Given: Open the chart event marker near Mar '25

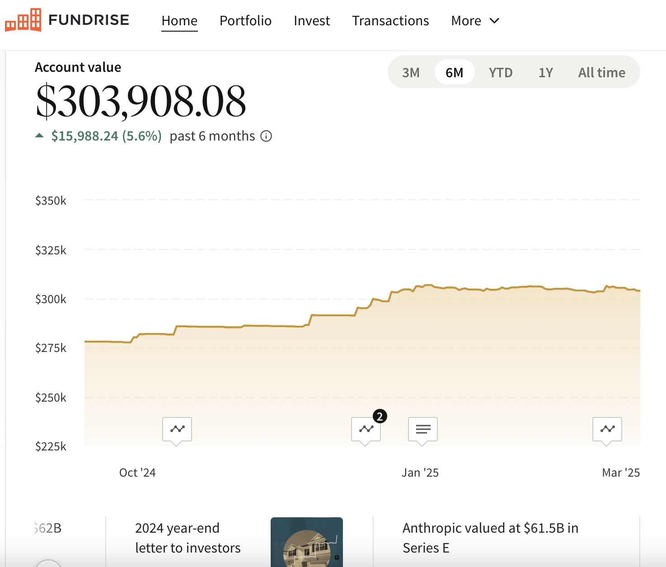Looking at the screenshot, I should pyautogui.click(x=607, y=431).
